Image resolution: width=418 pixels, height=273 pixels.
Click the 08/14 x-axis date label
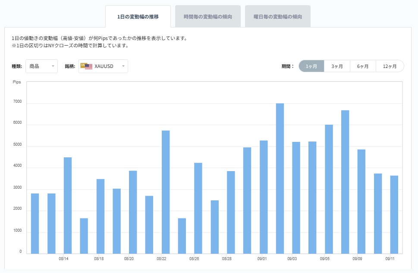(63, 259)
